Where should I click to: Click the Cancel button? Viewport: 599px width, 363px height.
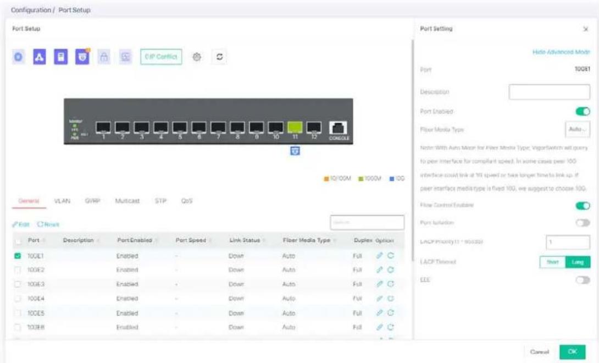tap(540, 352)
